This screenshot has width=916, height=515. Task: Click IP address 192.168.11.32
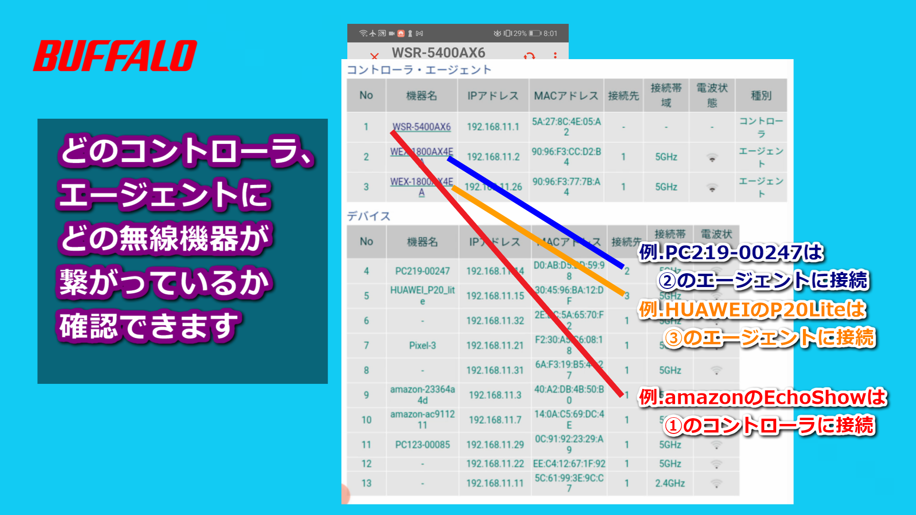tap(495, 321)
